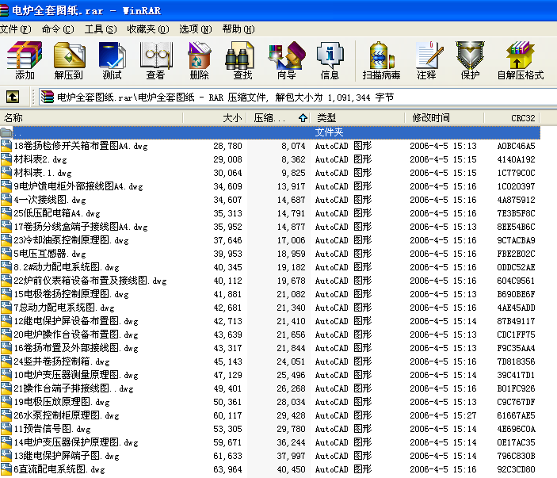The image size is (557, 478).
Task: Launch the 向导 (Wizard) tool
Action: point(287,60)
